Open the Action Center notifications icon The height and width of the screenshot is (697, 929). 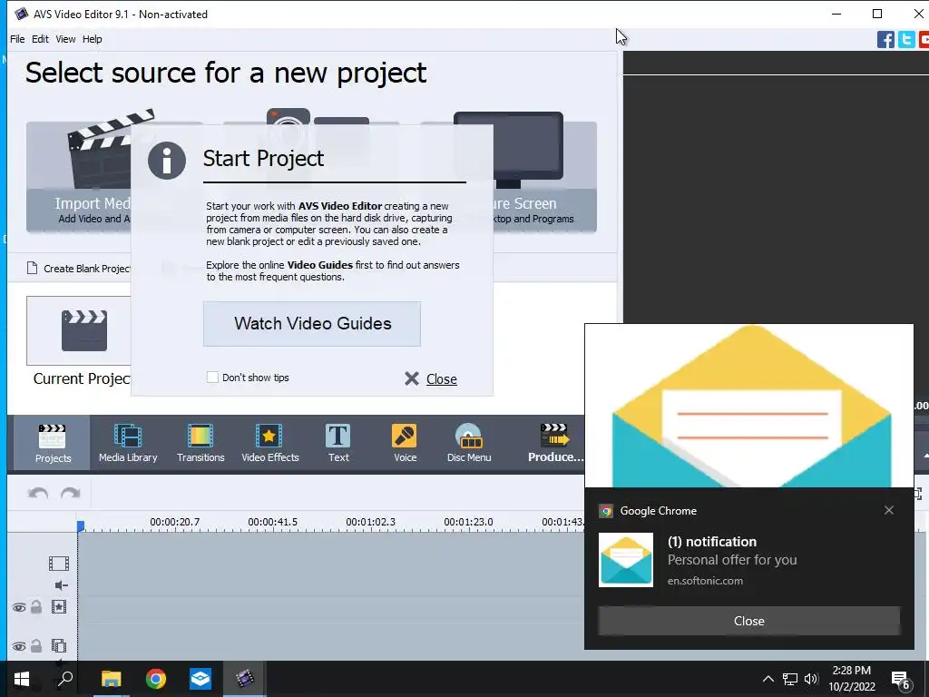pyautogui.click(x=901, y=680)
